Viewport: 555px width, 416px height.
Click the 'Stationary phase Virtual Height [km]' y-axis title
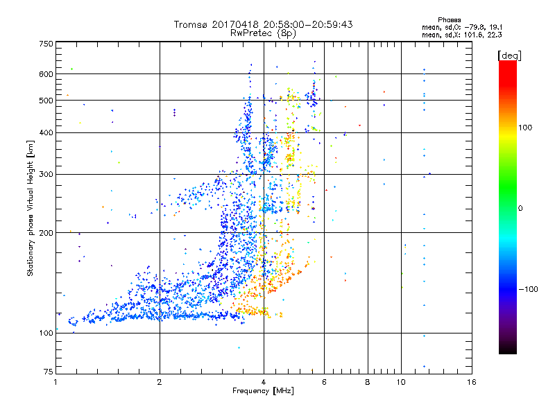coord(30,208)
